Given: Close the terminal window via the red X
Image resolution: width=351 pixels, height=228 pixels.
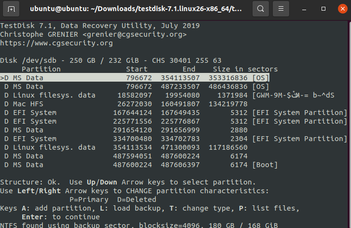Looking at the screenshot, I should tap(343, 9).
